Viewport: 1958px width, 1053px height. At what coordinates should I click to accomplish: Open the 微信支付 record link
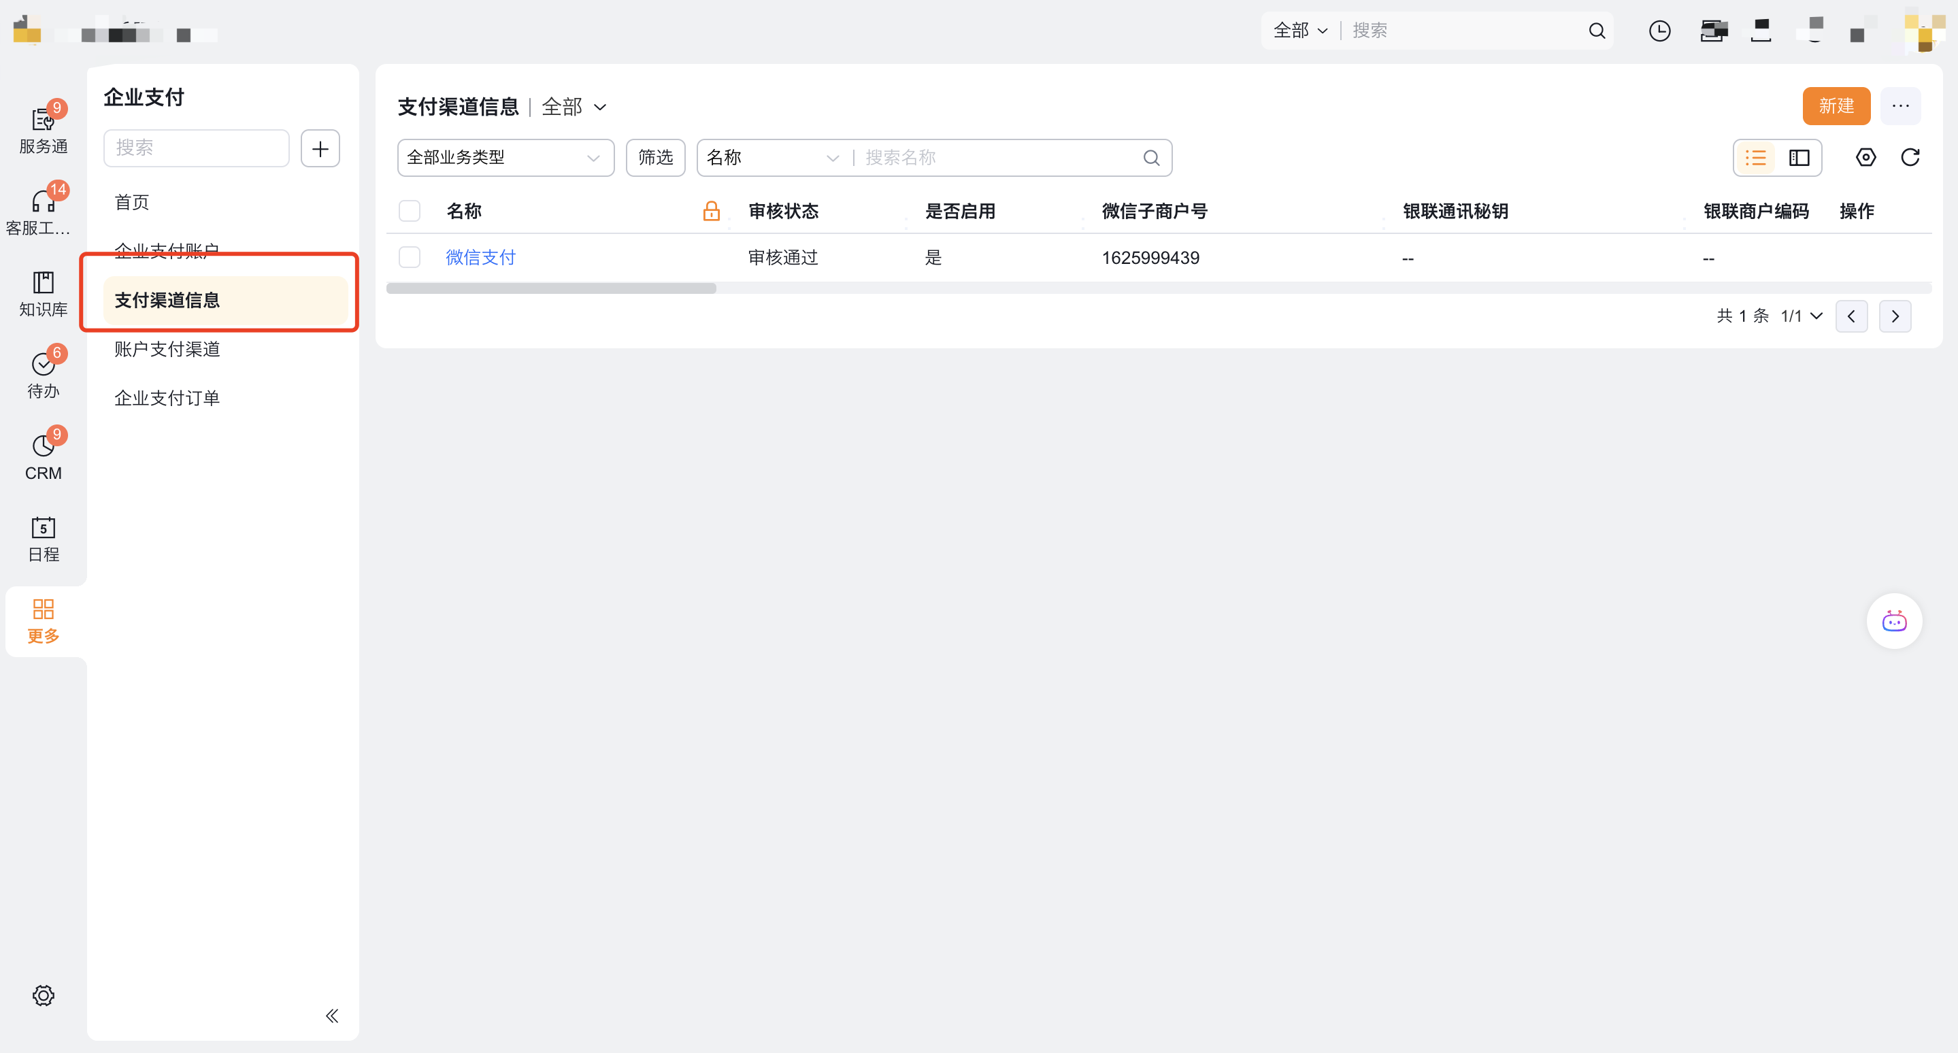[480, 257]
